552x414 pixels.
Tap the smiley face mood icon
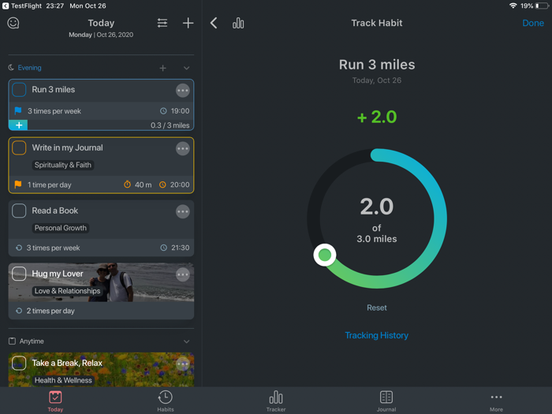(13, 23)
